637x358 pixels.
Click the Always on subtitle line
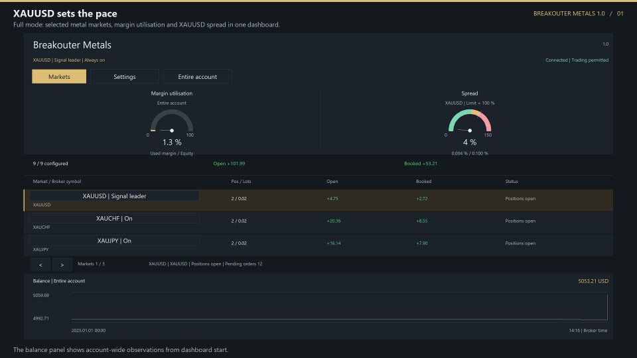(x=68, y=60)
